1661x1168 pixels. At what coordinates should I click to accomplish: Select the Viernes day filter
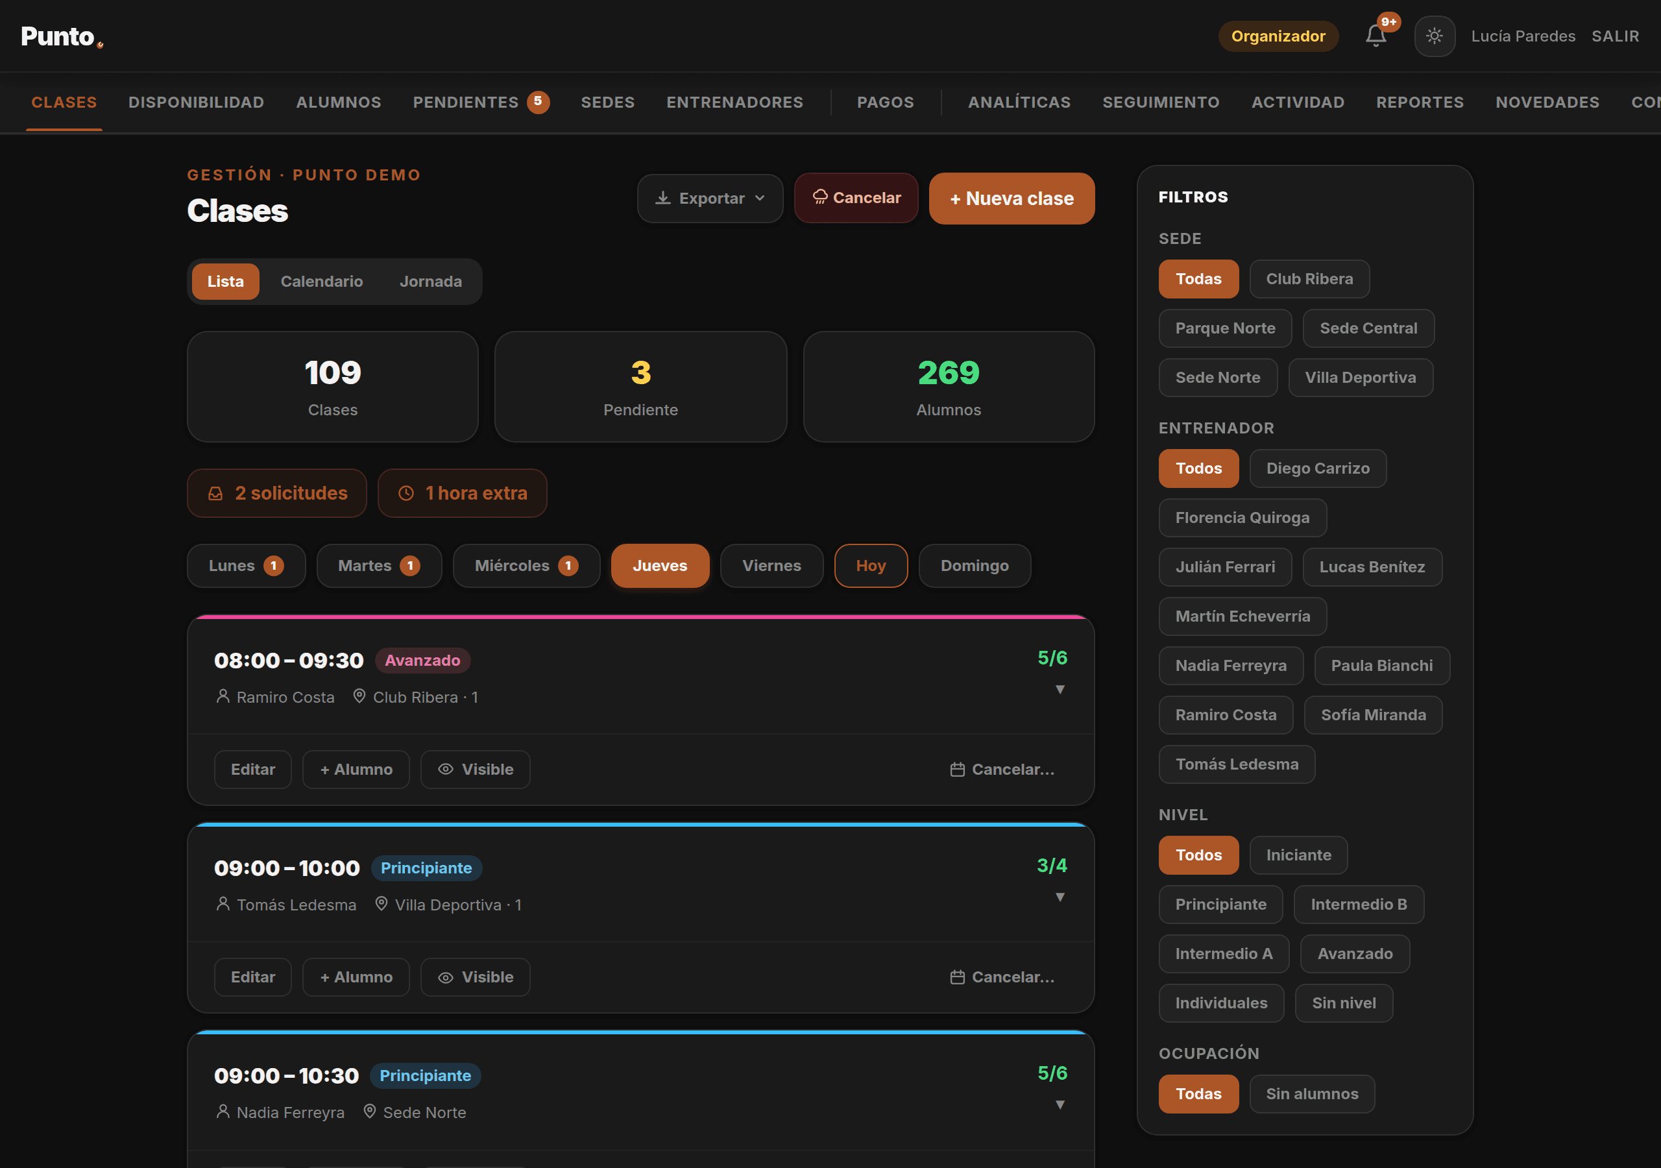coord(771,565)
